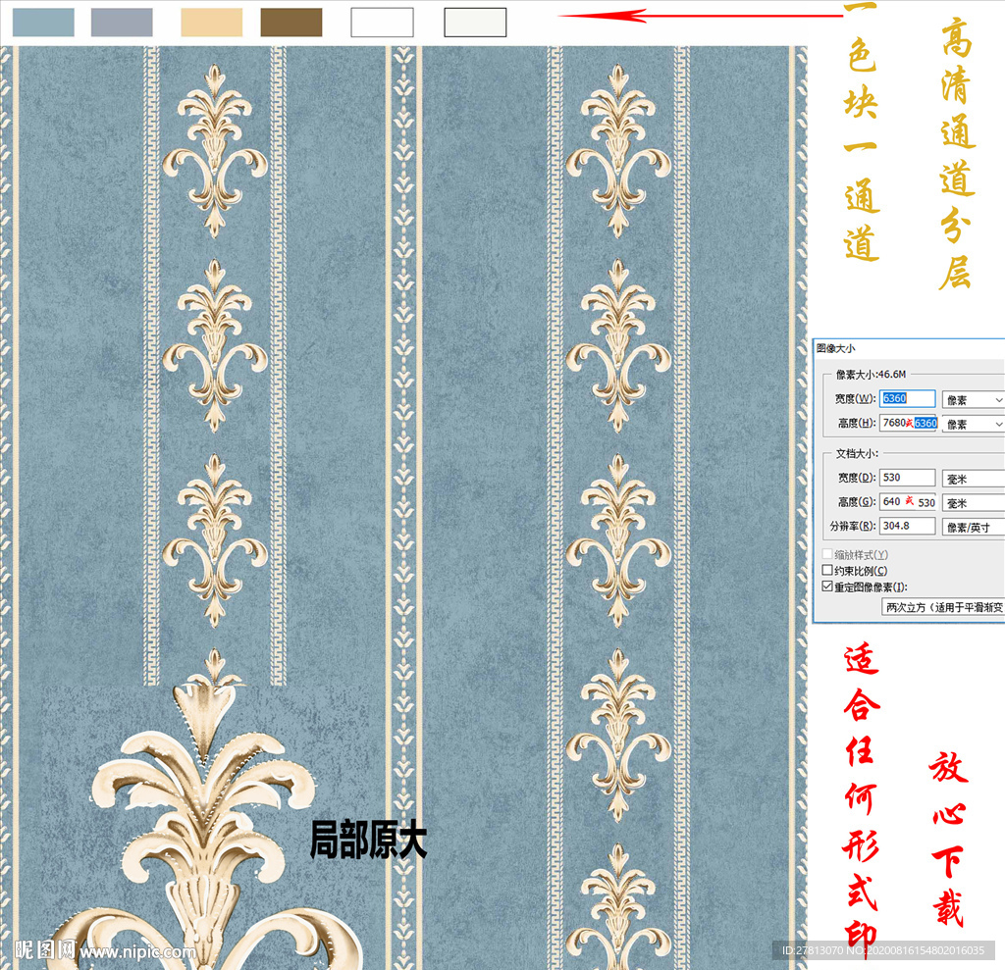
Task: Toggle the 缩放样式 (Scale Styles) checkbox
Action: pyautogui.click(x=827, y=554)
